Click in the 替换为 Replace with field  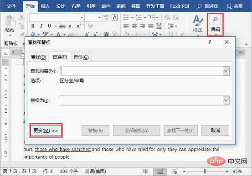141,101
